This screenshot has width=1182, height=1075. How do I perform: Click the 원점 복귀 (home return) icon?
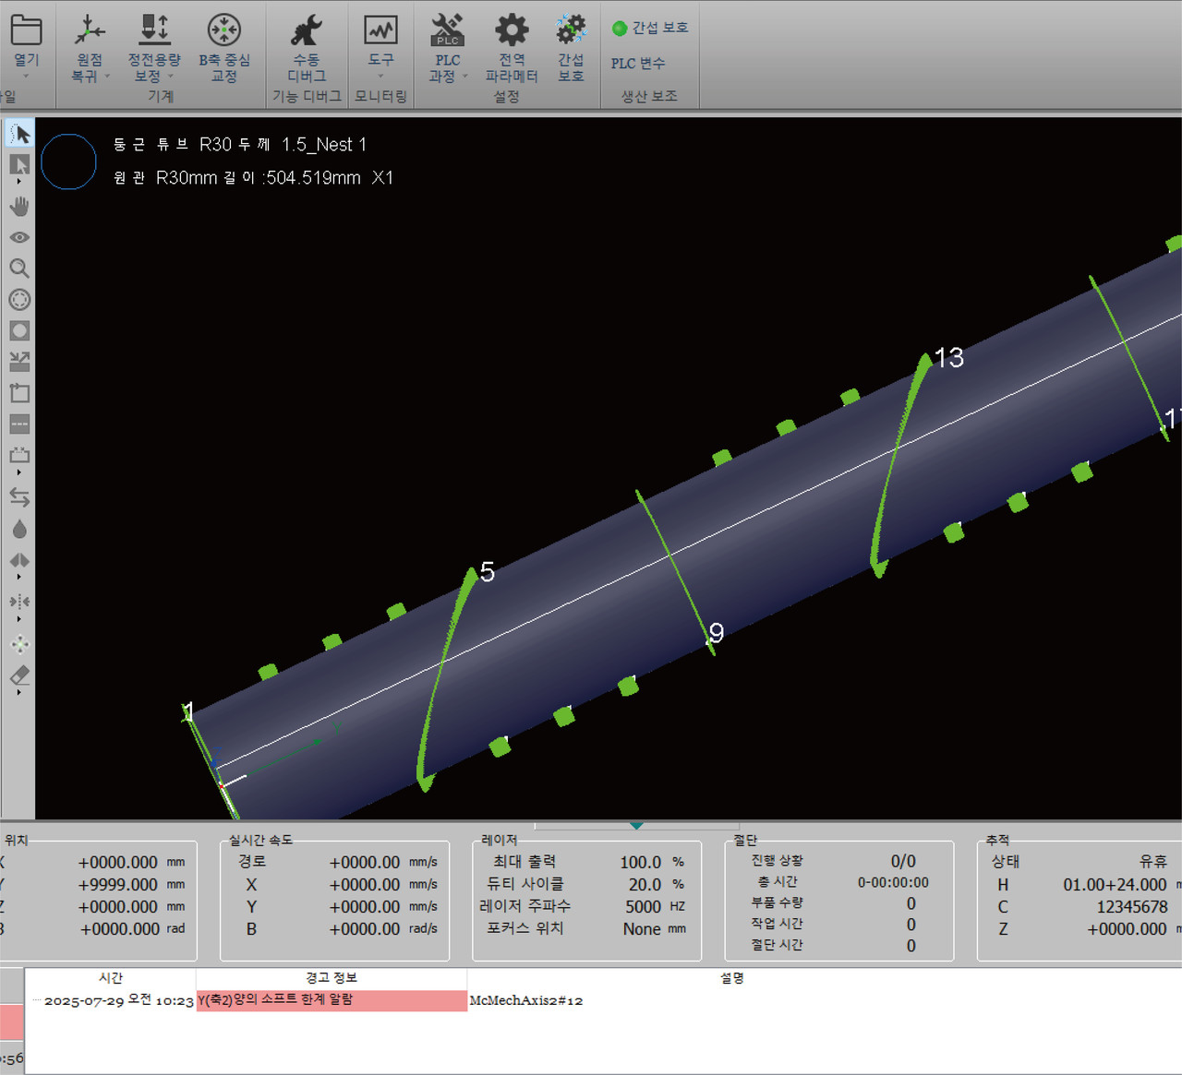coord(90,31)
